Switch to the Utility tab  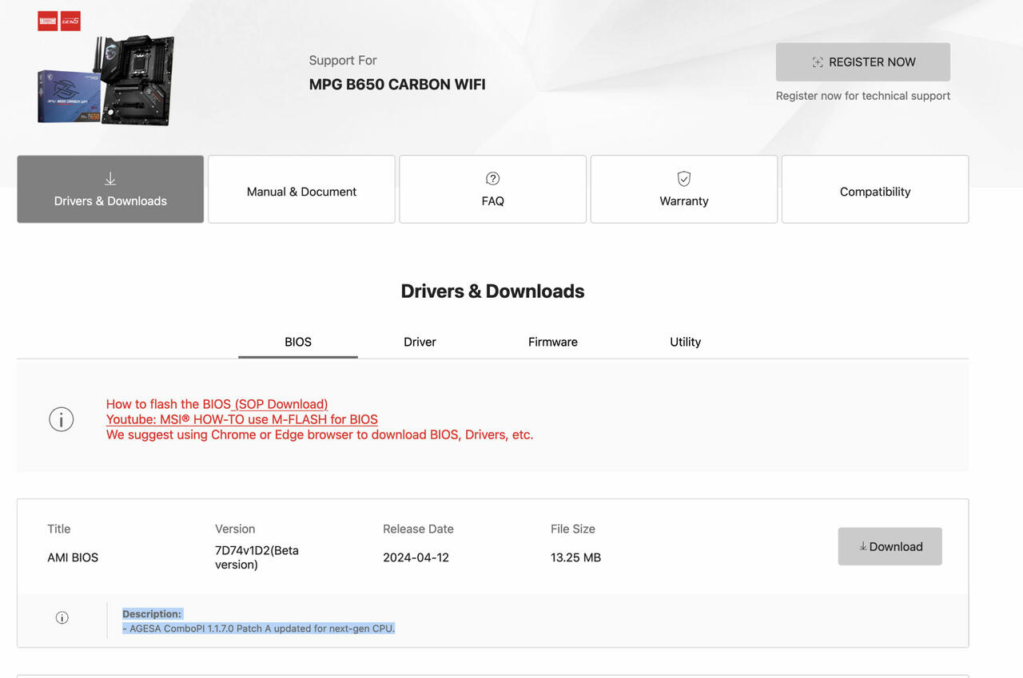[x=685, y=342]
